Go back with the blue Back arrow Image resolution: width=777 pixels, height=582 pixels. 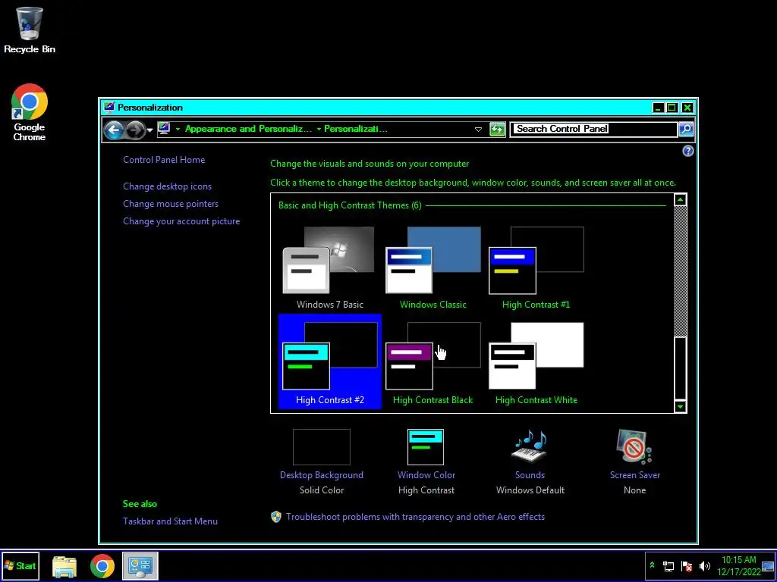tap(114, 130)
